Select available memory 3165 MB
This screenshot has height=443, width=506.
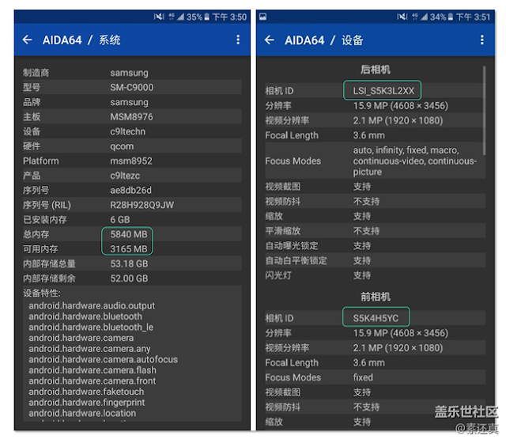pyautogui.click(x=129, y=249)
